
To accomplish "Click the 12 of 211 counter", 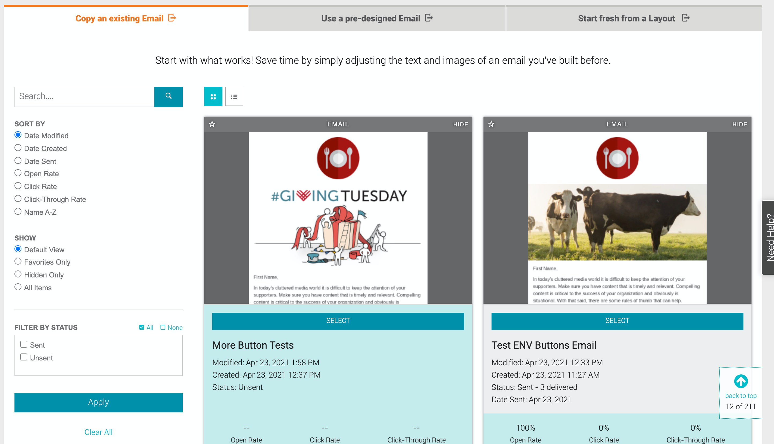I will click(x=741, y=407).
